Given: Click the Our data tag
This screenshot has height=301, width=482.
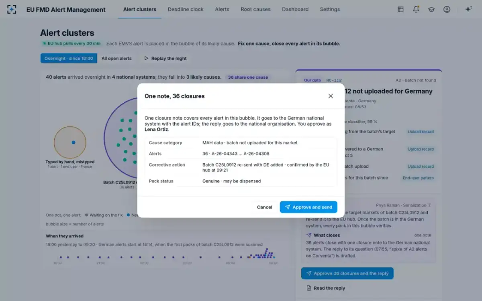Looking at the screenshot, I should pyautogui.click(x=312, y=80).
